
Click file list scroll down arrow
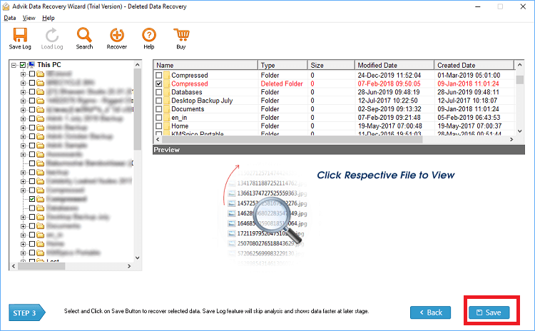519,131
